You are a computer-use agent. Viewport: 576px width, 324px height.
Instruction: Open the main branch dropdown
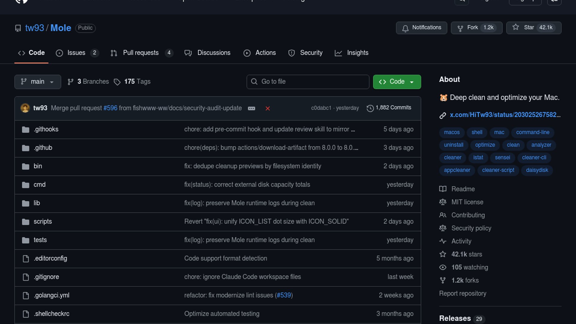37,82
